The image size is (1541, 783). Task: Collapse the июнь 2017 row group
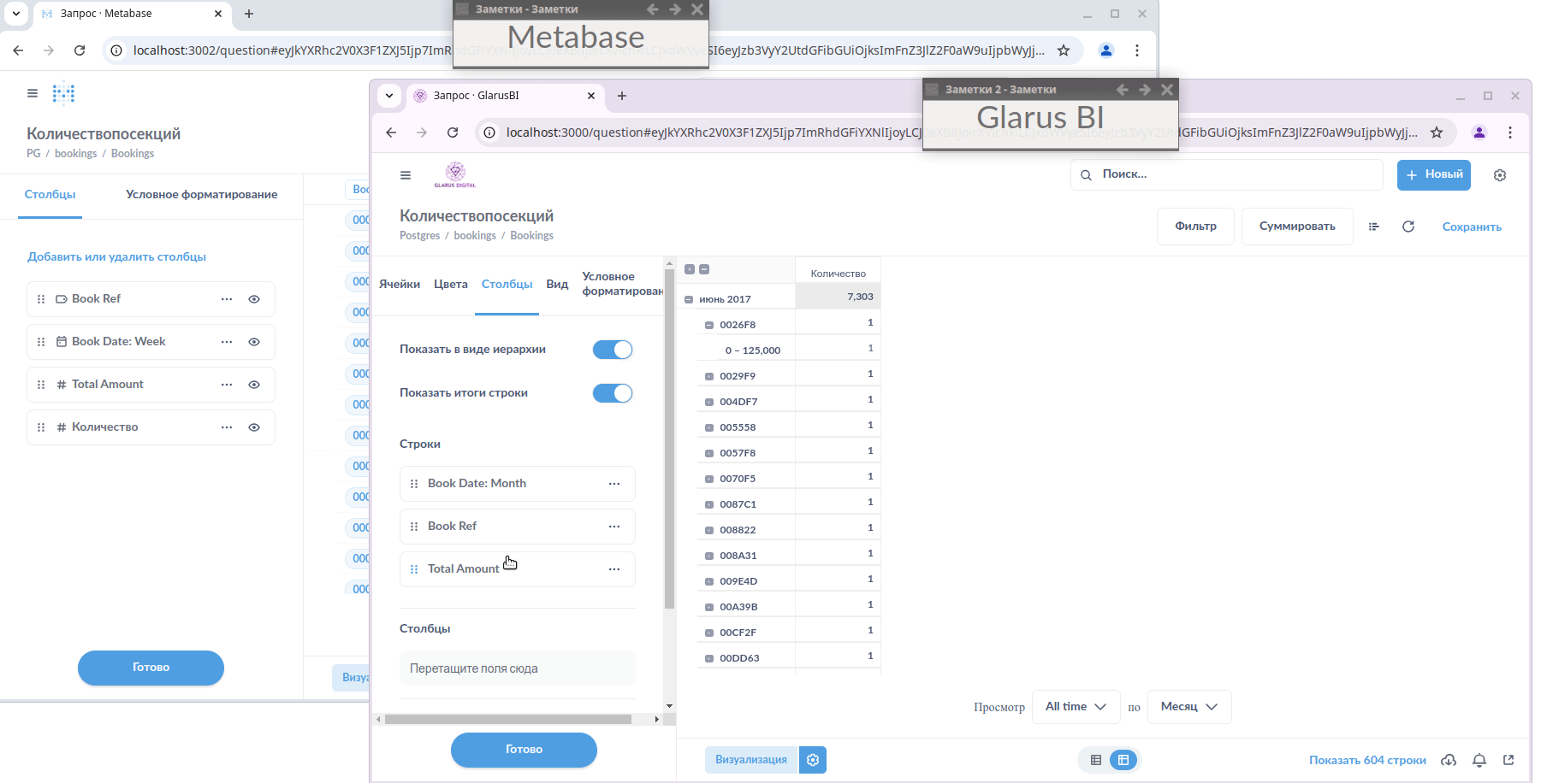(689, 299)
